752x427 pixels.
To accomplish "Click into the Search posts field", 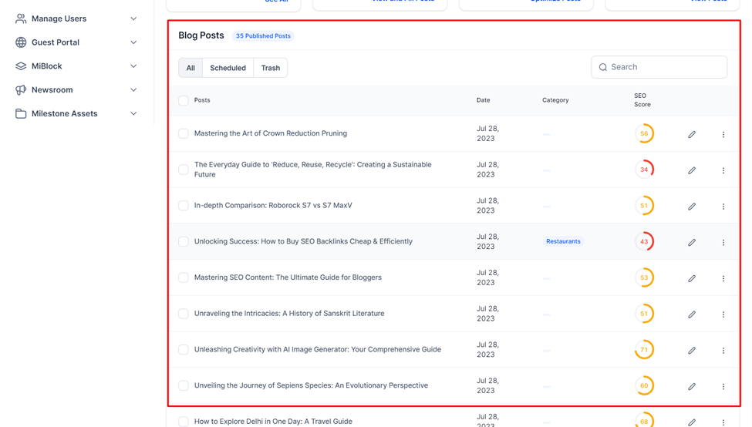I will click(x=659, y=67).
